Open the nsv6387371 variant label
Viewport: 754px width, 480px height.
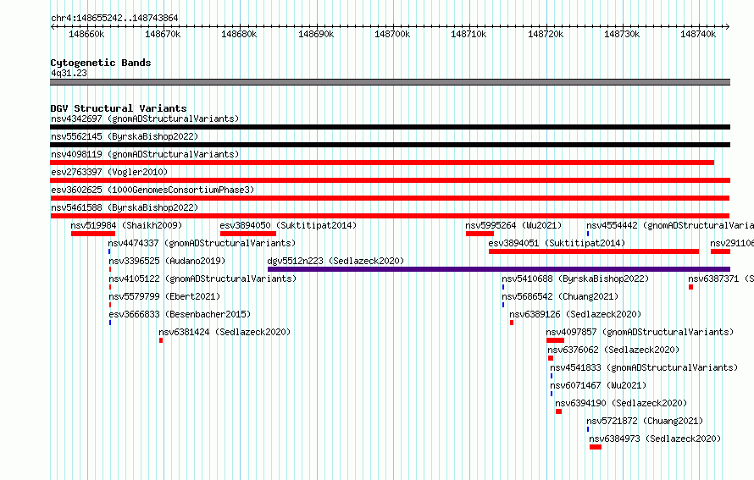click(721, 279)
